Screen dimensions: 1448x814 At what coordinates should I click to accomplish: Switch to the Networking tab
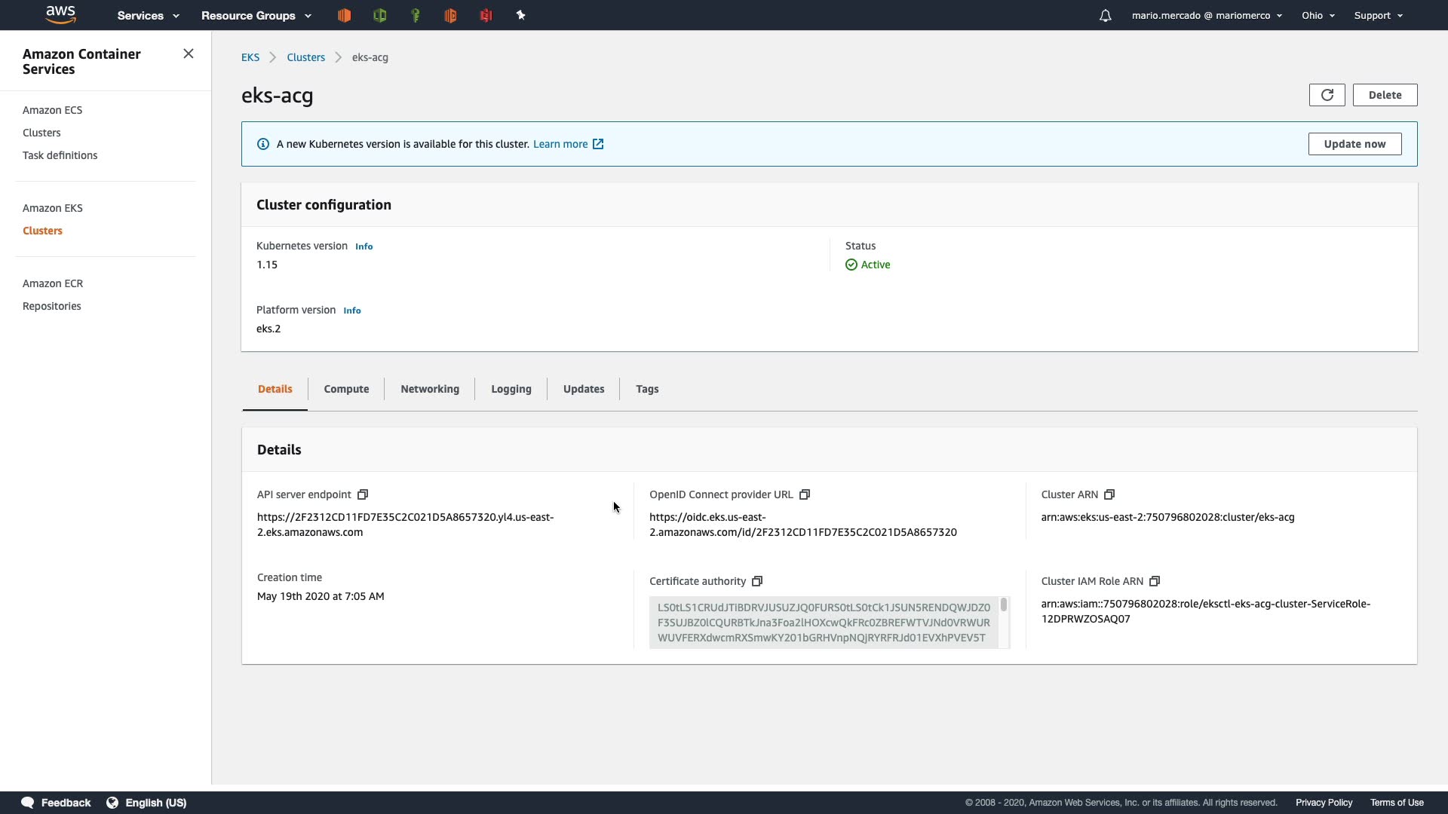coord(430,389)
